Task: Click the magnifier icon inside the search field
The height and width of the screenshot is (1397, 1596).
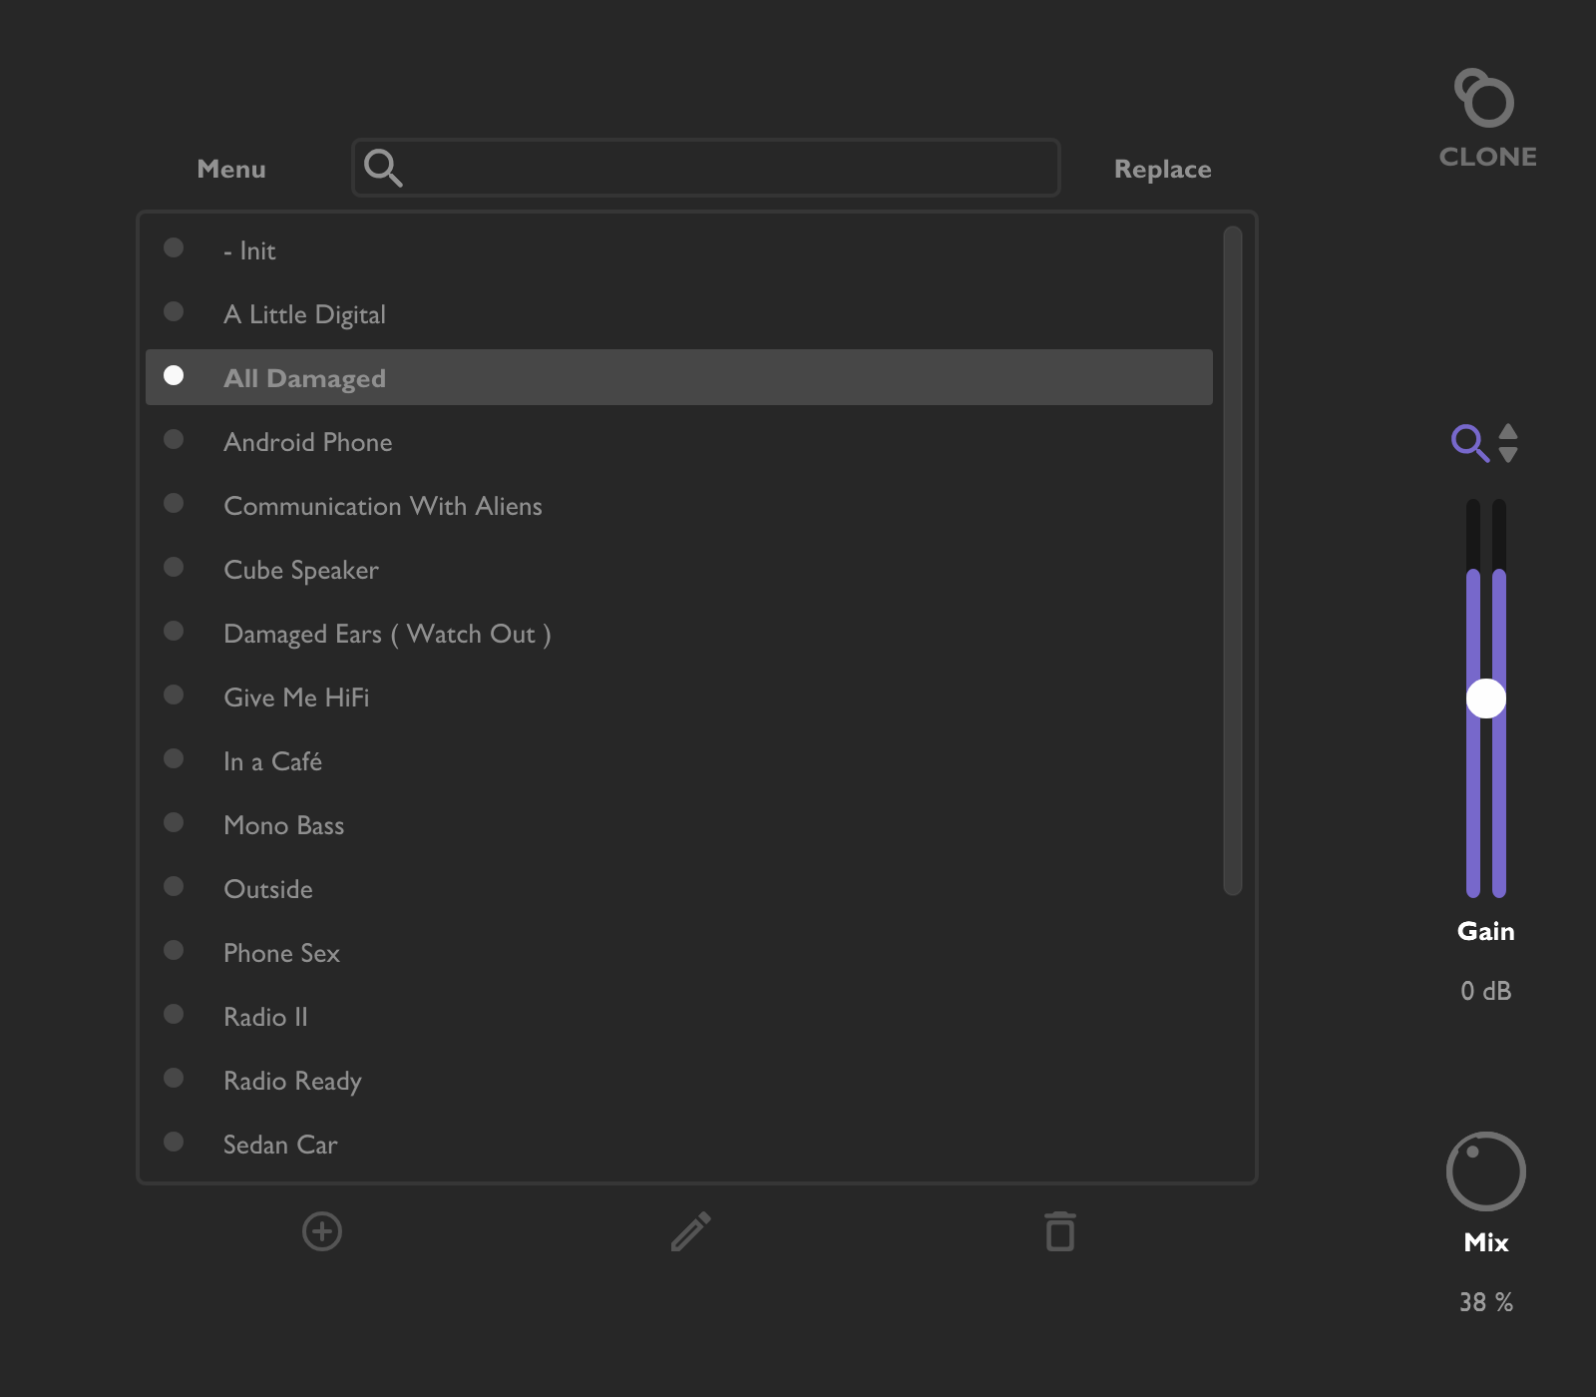Action: [x=384, y=168]
